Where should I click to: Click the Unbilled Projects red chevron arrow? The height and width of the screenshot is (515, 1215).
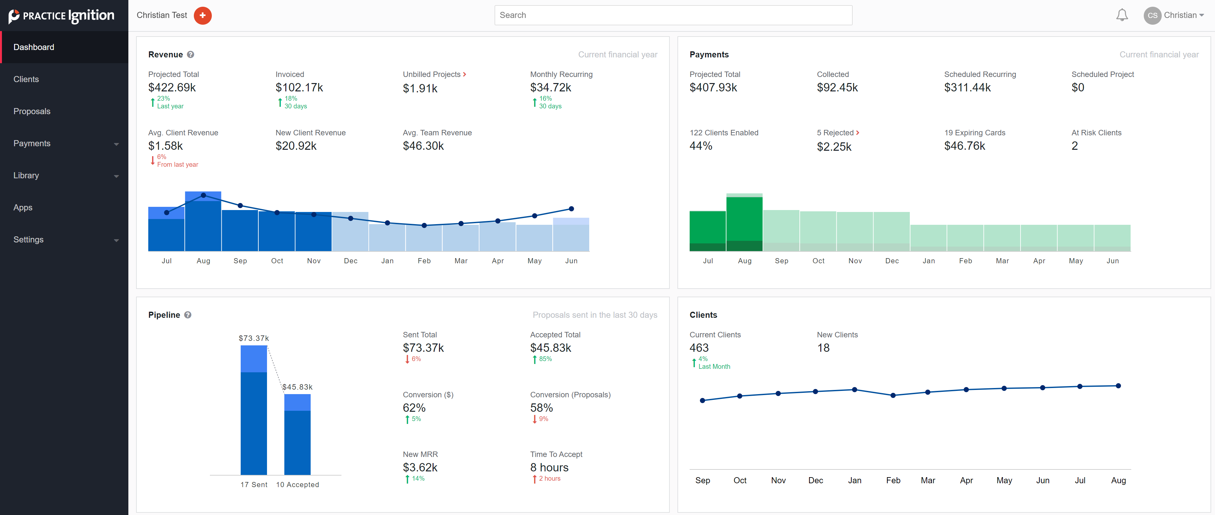[465, 74]
